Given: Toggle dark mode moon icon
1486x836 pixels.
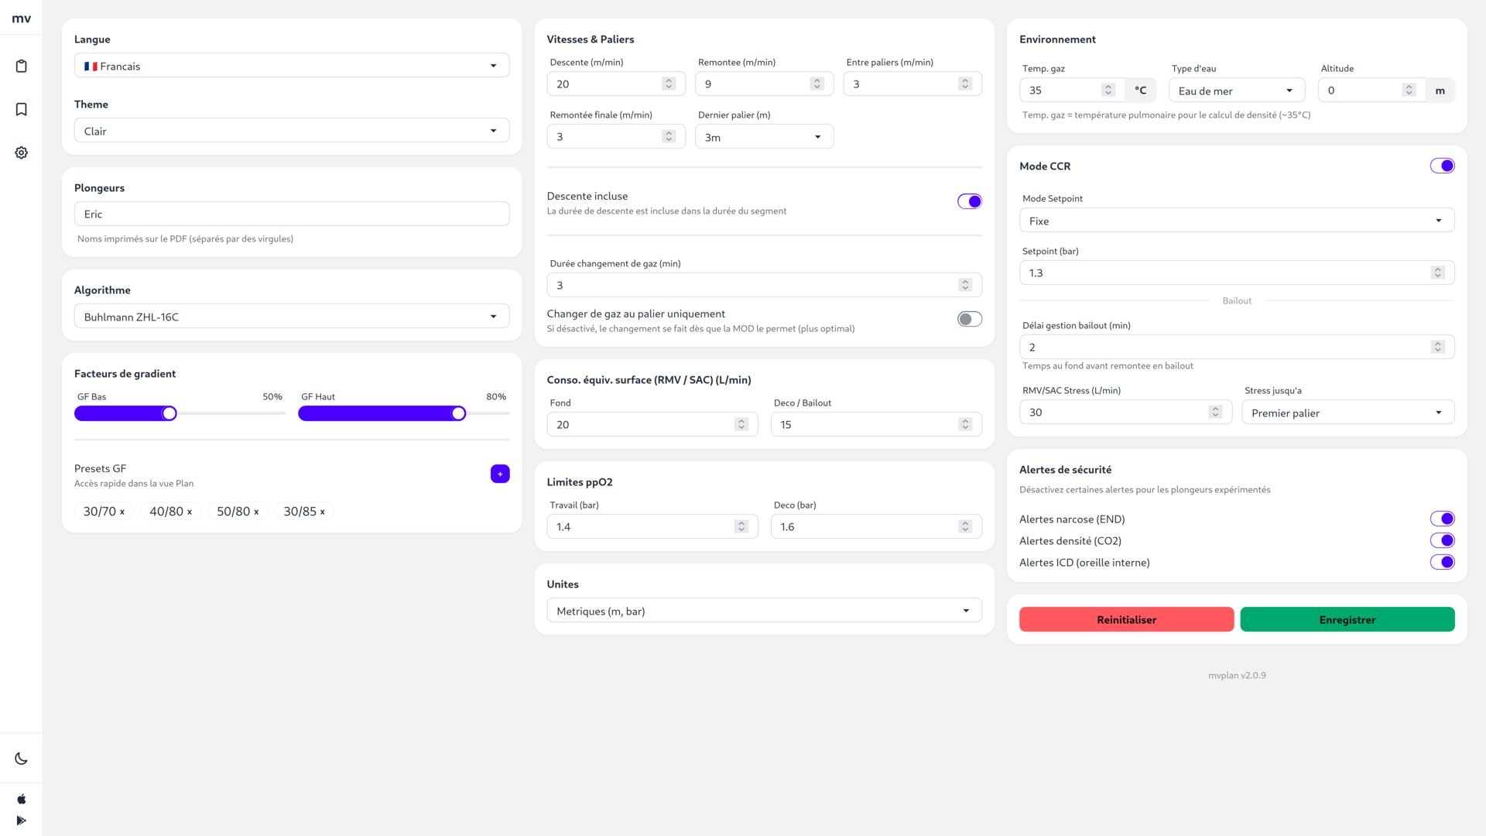Looking at the screenshot, I should tap(22, 759).
